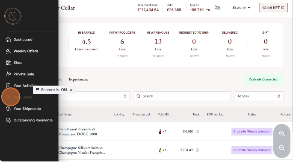Click the Upside -85.71% value

pyautogui.click(x=197, y=10)
